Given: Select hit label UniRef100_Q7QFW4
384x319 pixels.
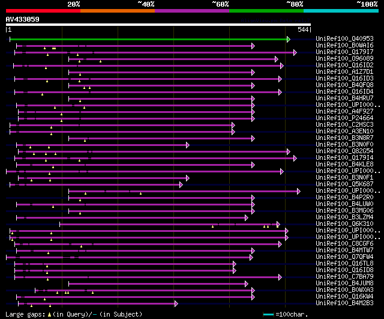Looking at the screenshot, I should tap(344, 257).
